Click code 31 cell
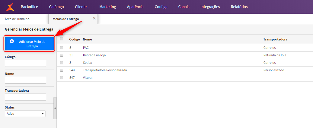This screenshot has height=128, width=313. click(x=71, y=55)
